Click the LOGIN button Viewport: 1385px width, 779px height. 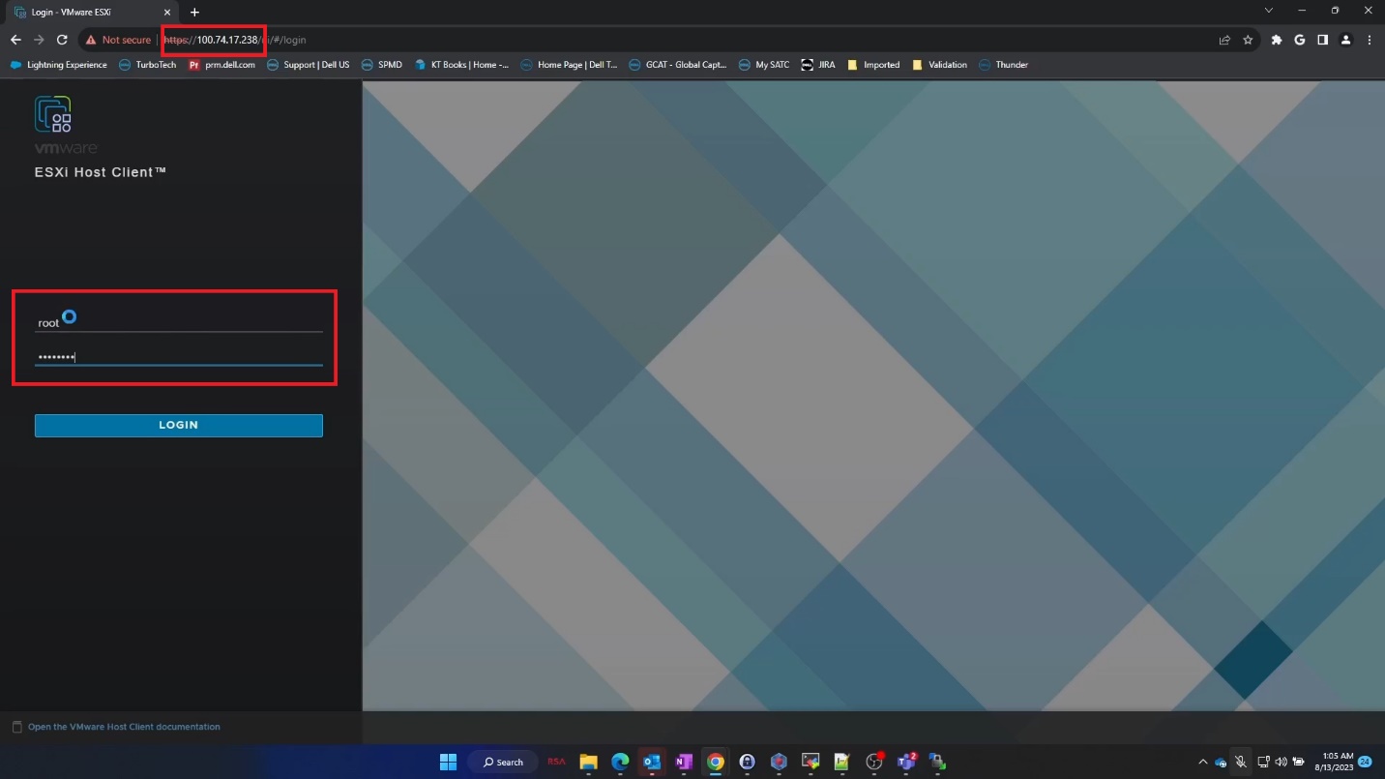pos(178,425)
